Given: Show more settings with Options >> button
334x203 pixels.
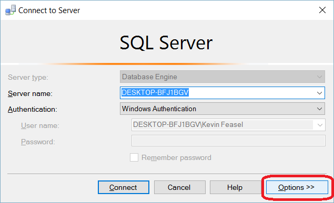Looking at the screenshot, I should pyautogui.click(x=297, y=187).
